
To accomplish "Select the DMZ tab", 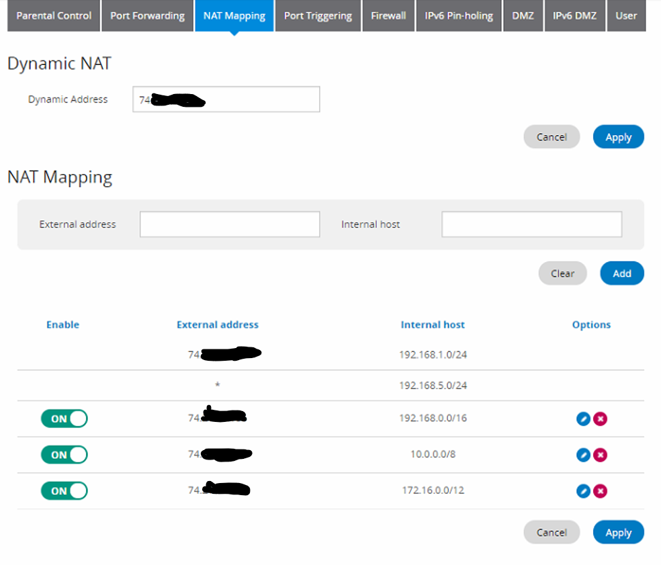I will [523, 15].
